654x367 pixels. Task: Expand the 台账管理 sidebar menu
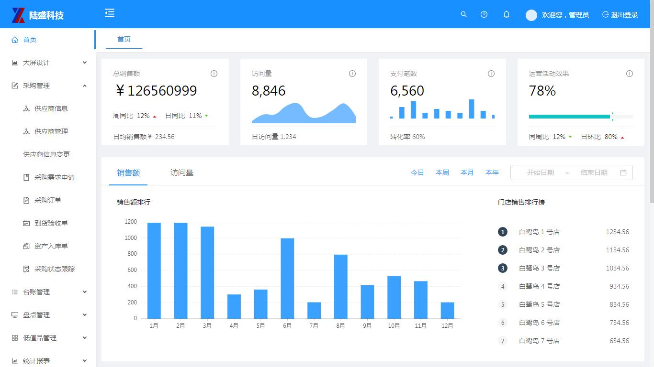point(48,292)
